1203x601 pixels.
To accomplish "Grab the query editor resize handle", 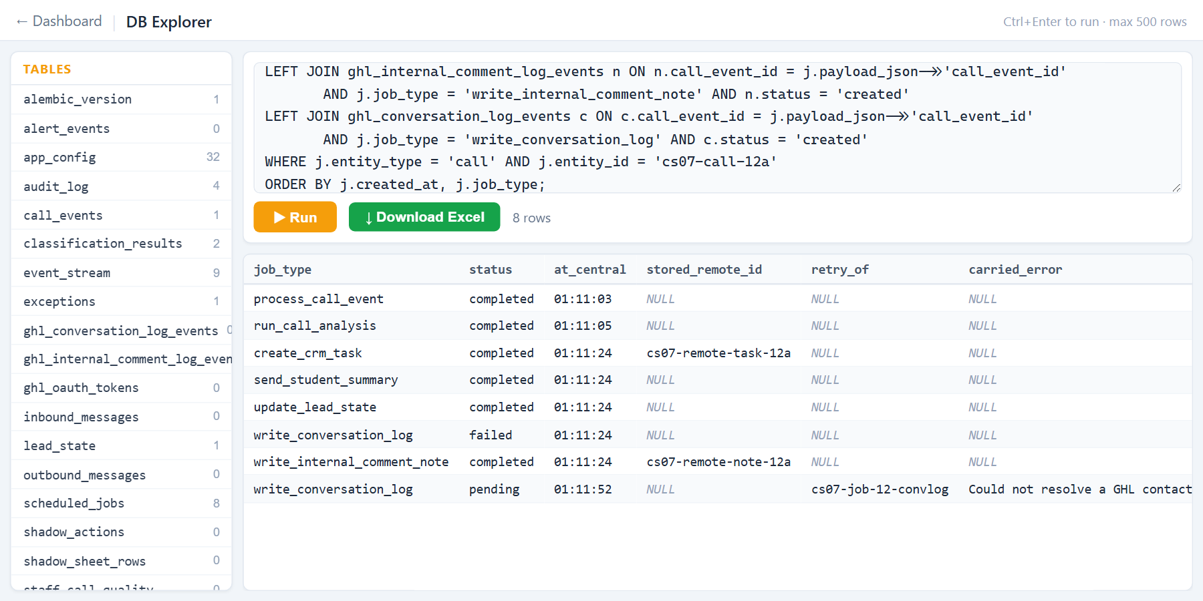I will coord(1176,188).
